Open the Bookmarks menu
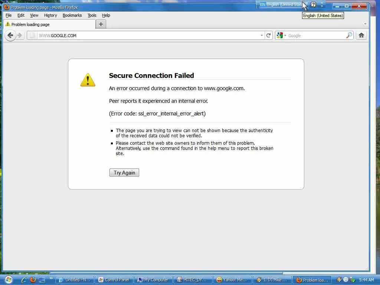Viewport: 380px width, 285px height. point(72,15)
